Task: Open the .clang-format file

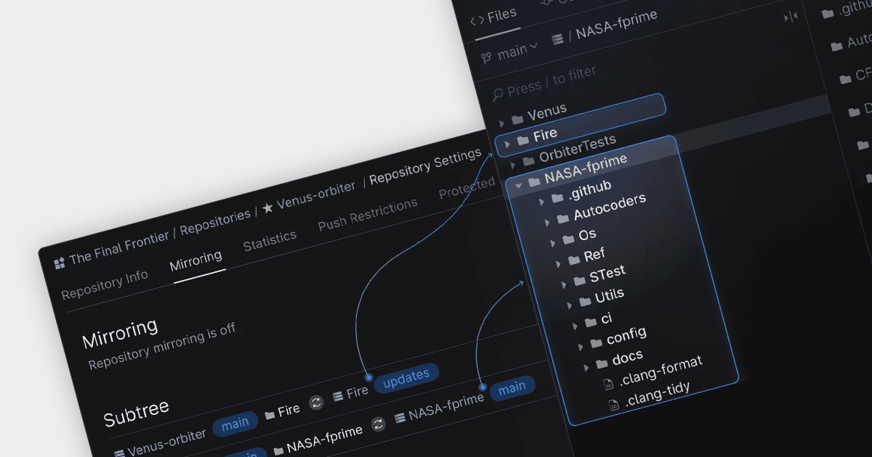Action: click(x=661, y=370)
